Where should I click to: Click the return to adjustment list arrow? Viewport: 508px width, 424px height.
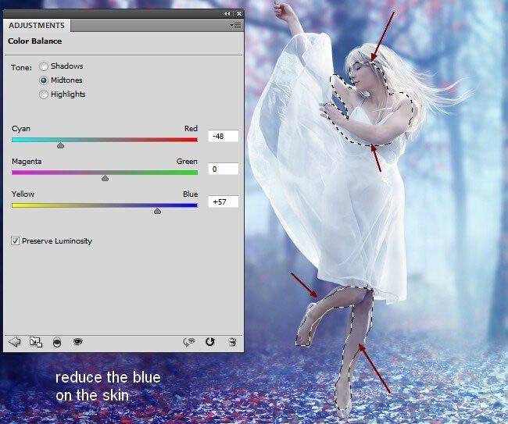(14, 342)
